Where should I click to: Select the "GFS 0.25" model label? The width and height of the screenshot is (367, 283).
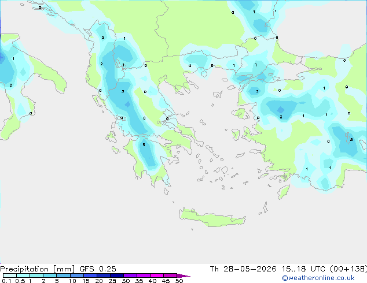pyautogui.click(x=98, y=269)
